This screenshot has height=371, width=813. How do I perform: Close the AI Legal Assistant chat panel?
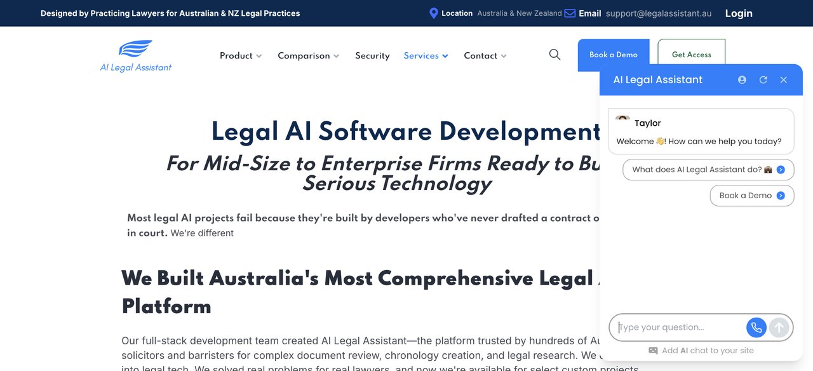(x=784, y=79)
